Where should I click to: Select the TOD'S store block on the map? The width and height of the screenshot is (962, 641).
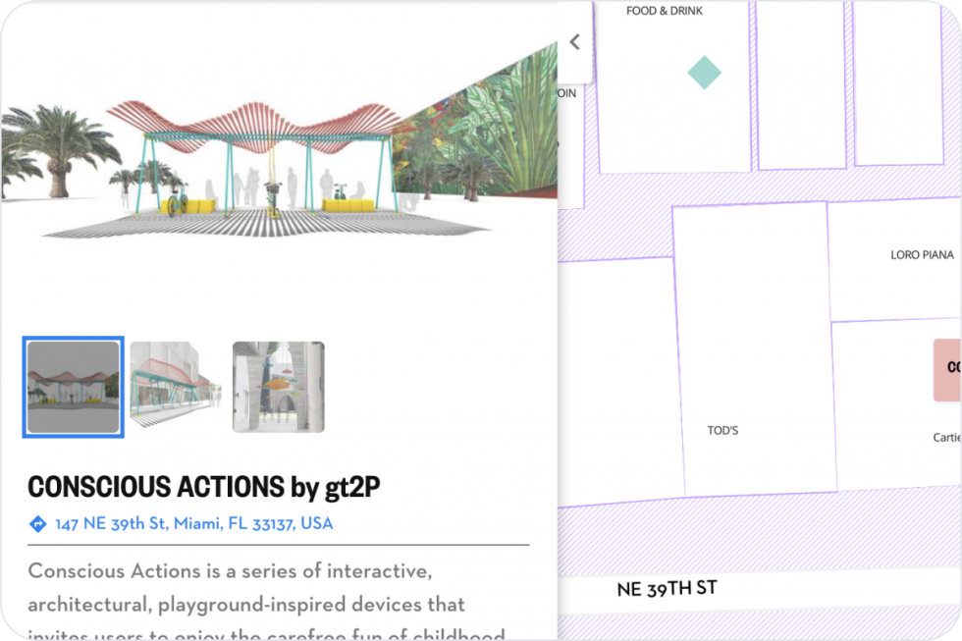[x=723, y=430]
